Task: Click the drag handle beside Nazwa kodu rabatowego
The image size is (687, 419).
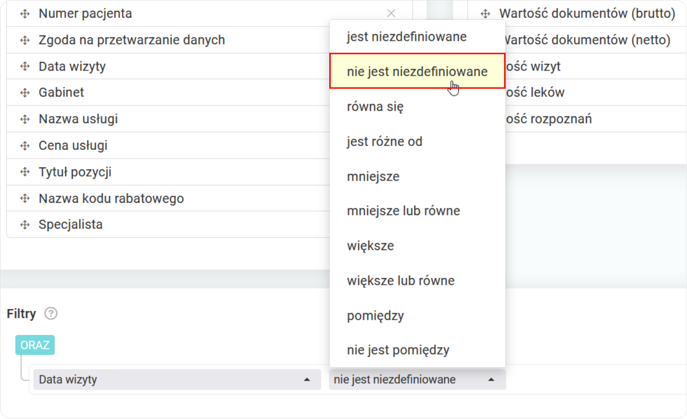Action: 25,199
